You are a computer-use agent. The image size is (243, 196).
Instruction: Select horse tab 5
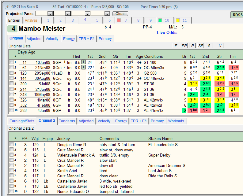click(x=97, y=20)
